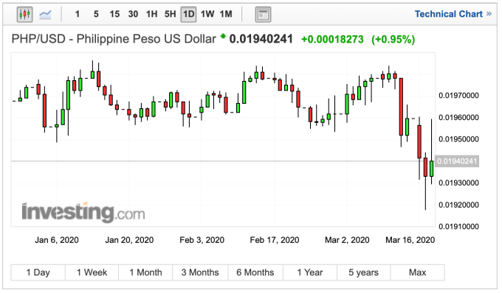Screen dimensions: 502x293
Task: Click the 0.01910000 price axis label
Action: coord(458,227)
